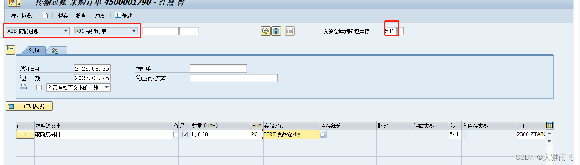Click the 数量 cell showing 1,000
This screenshot has height=165, width=580.
tap(221, 134)
